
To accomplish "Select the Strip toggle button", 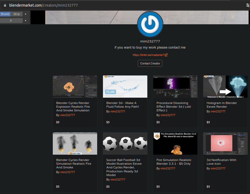I will [17, 14].
